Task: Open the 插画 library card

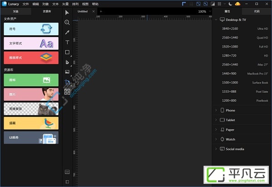Action: (x=31, y=123)
